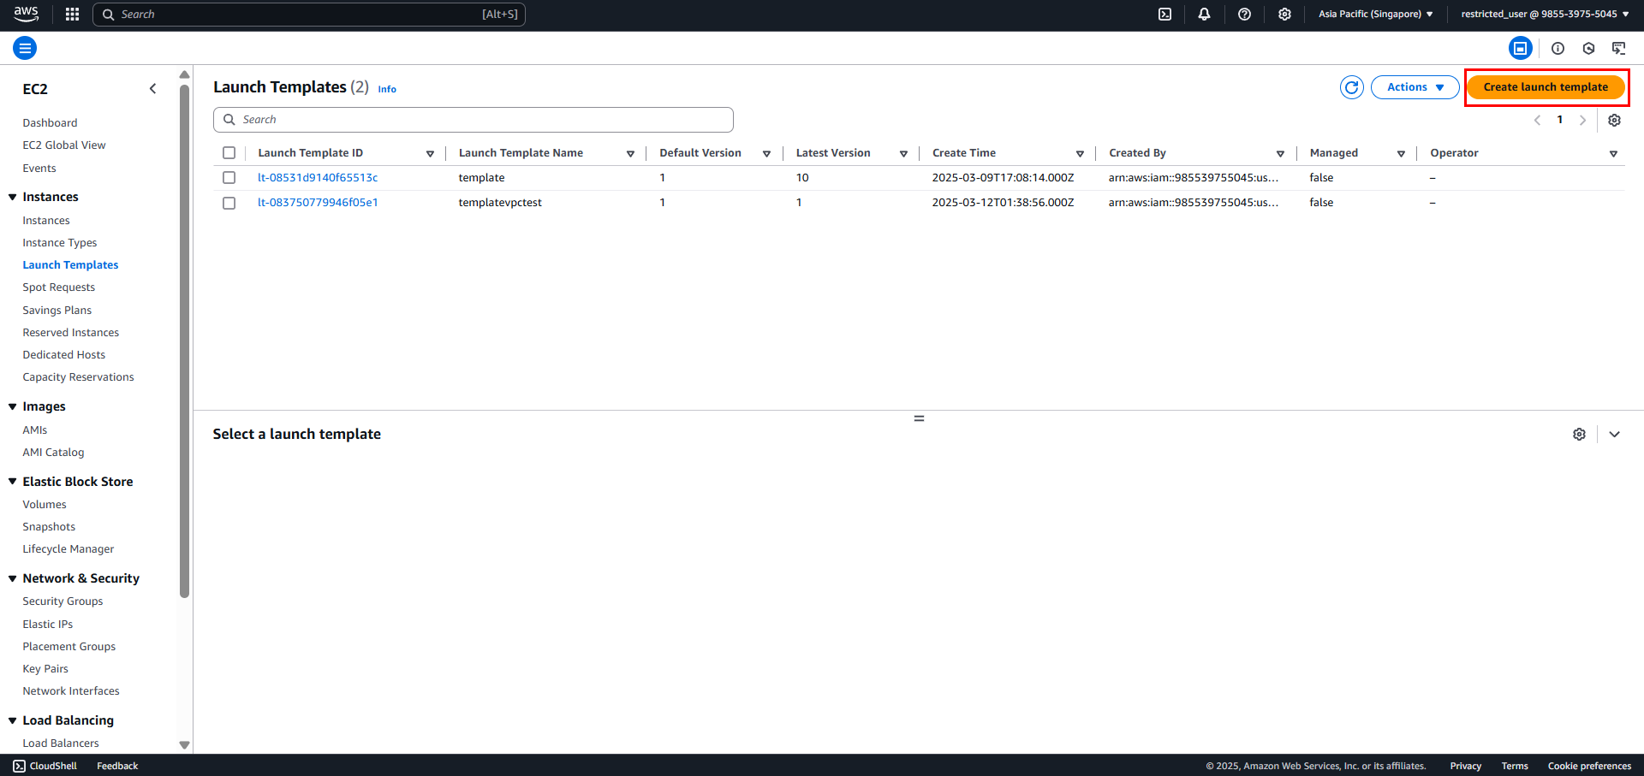Open details panel settings gear
Viewport: 1644px width, 776px height.
pos(1579,435)
